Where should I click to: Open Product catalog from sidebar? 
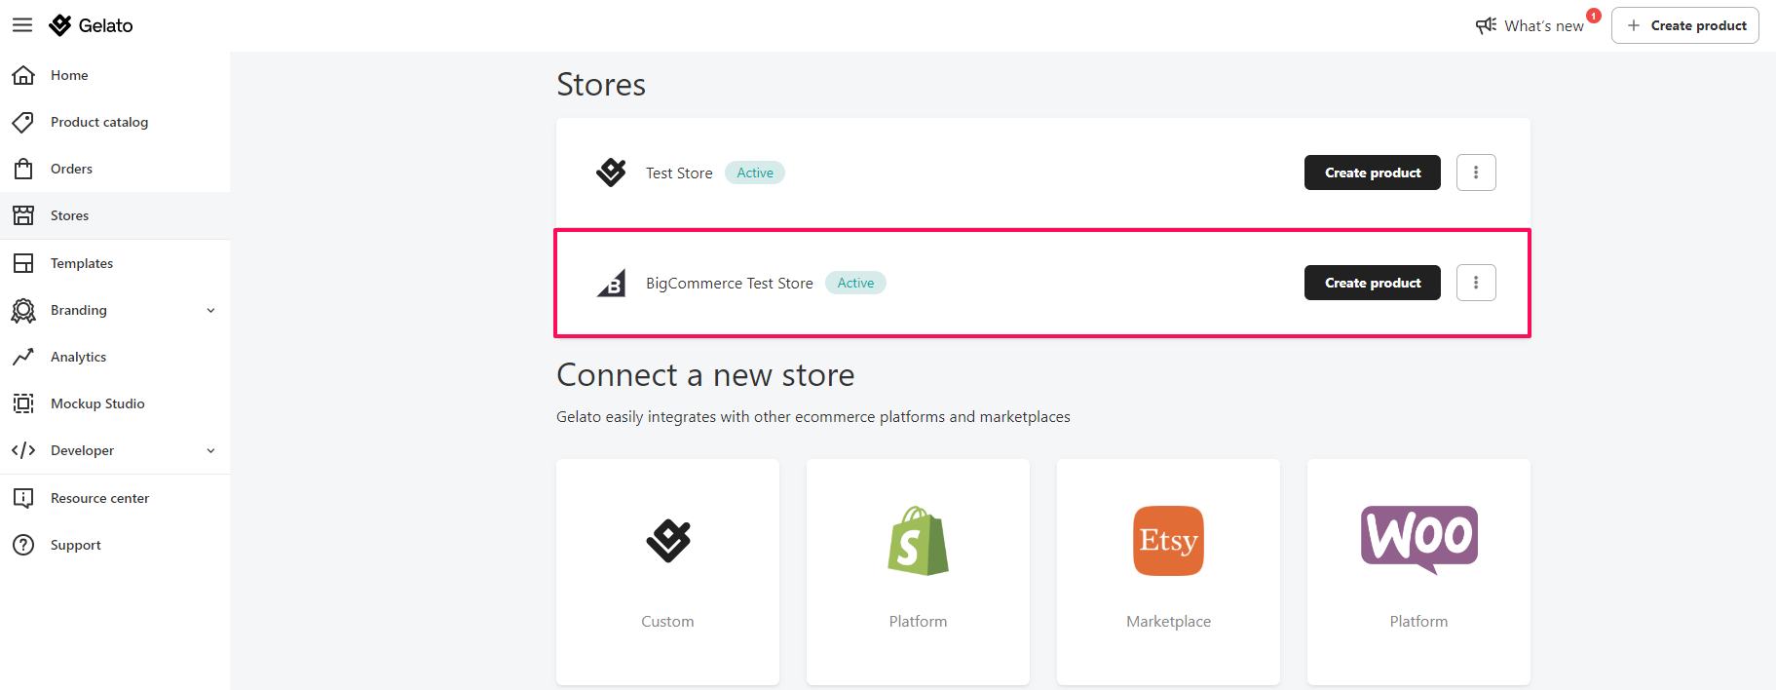click(115, 122)
